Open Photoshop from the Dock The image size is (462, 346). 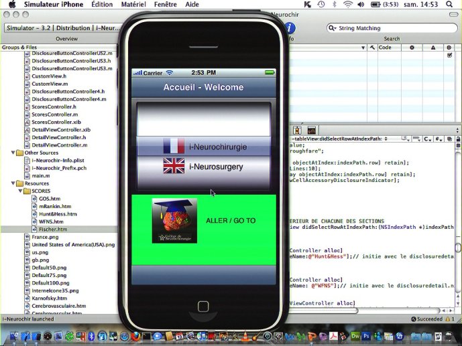coord(366,336)
